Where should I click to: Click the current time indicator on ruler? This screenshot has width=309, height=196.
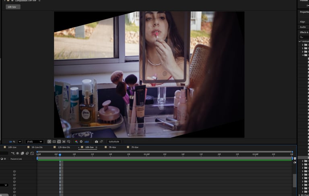point(60,155)
